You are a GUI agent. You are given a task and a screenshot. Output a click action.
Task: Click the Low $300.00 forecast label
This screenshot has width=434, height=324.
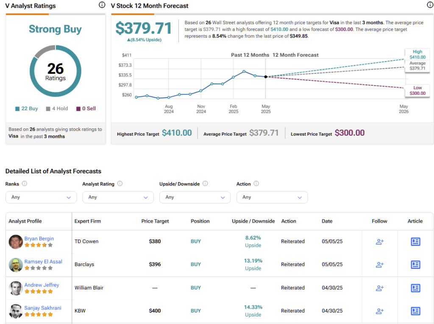click(417, 91)
